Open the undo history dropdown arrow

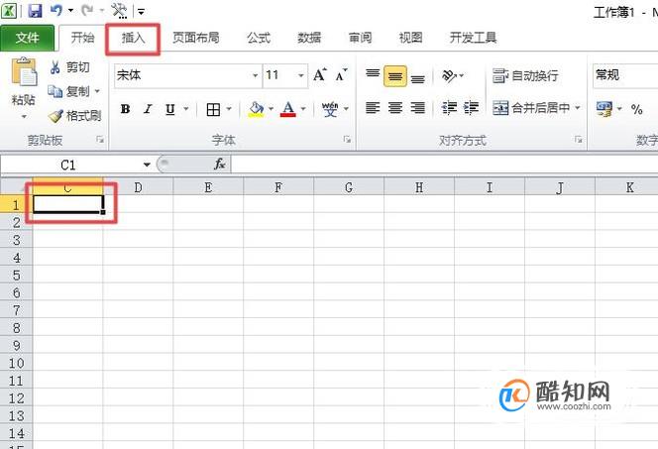[x=70, y=11]
